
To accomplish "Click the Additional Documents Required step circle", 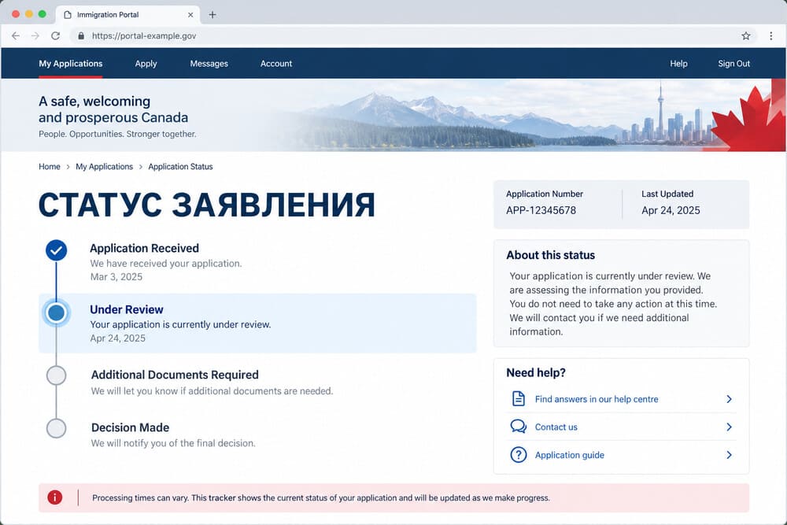I will 56,375.
